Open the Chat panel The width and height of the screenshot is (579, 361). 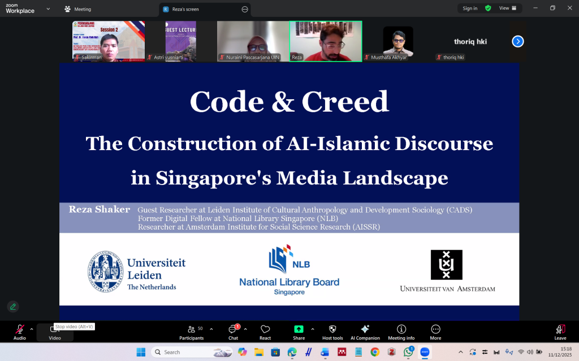(233, 332)
